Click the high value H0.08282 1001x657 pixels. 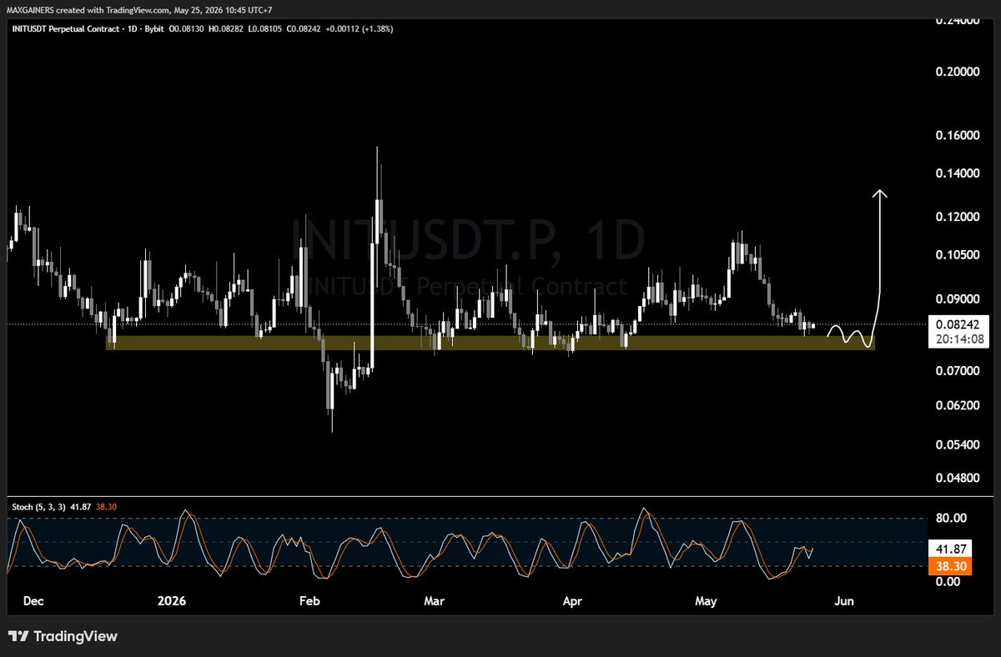[x=226, y=28]
